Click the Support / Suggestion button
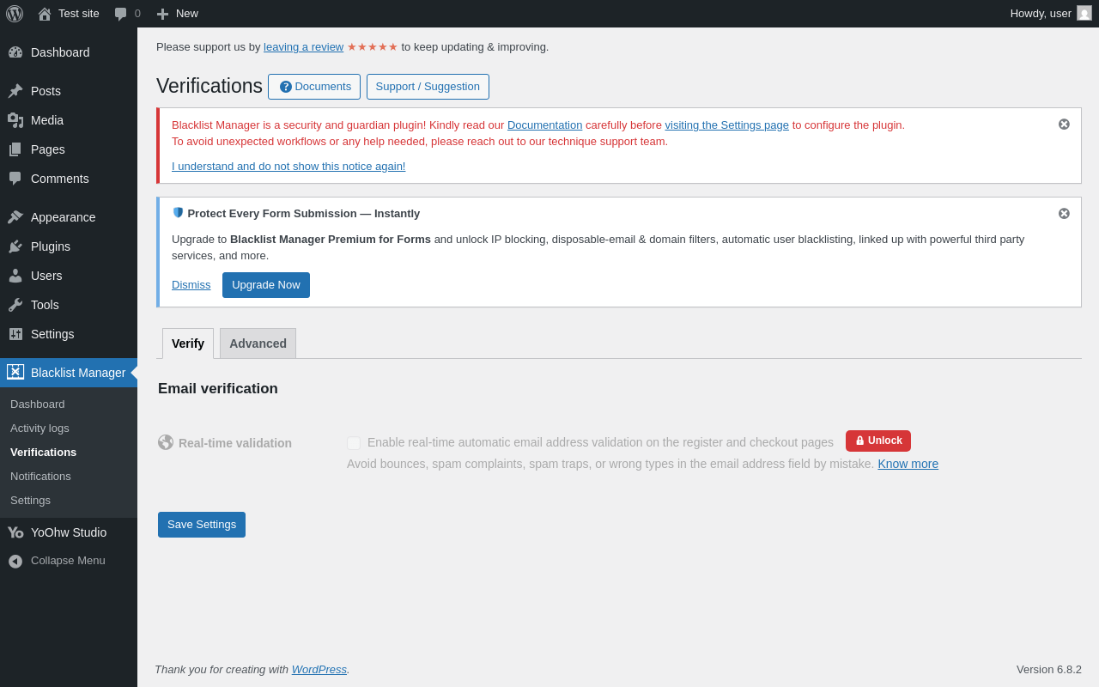 coord(428,87)
